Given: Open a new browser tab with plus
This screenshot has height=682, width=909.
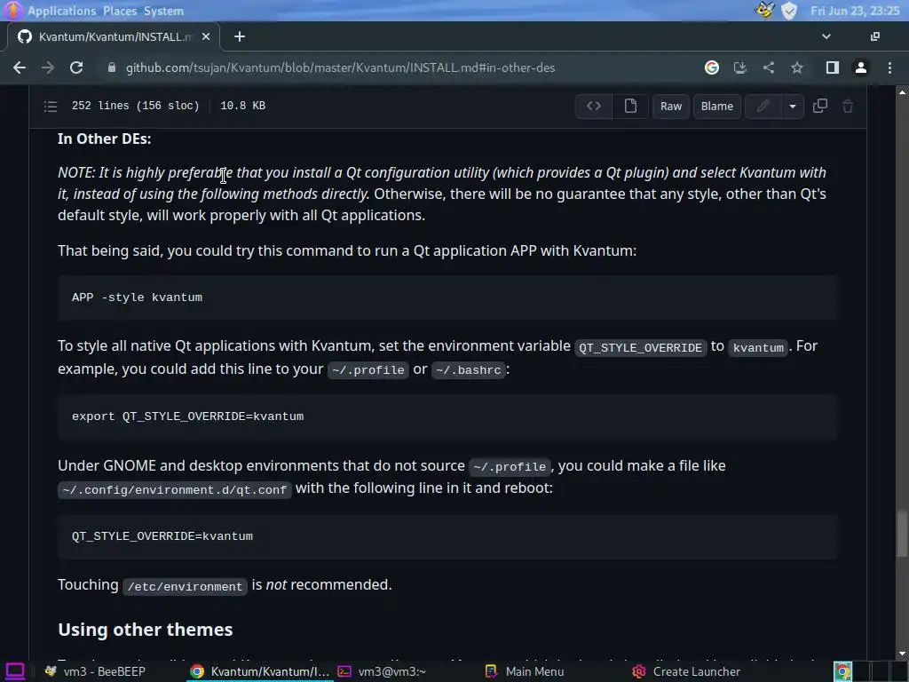Looking at the screenshot, I should pyautogui.click(x=240, y=36).
